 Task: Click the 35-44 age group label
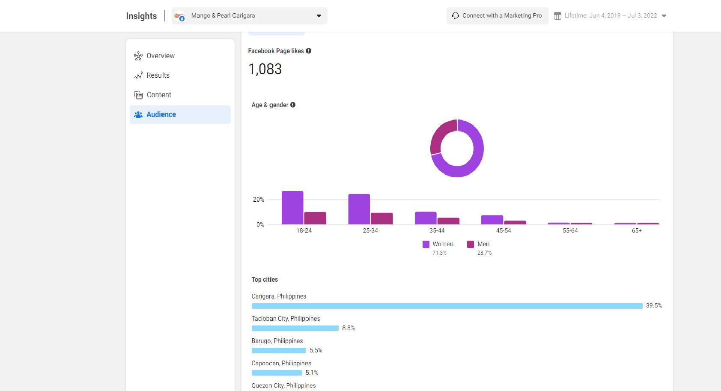click(x=437, y=230)
